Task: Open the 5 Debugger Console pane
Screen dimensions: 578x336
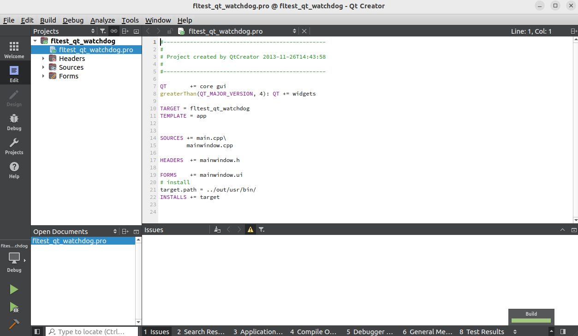Action: click(369, 331)
